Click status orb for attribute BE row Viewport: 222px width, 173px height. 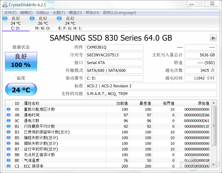click(9, 160)
